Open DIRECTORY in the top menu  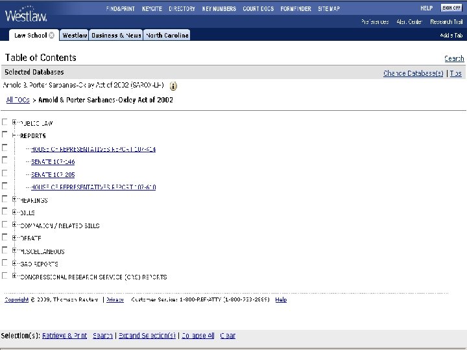[x=182, y=9]
